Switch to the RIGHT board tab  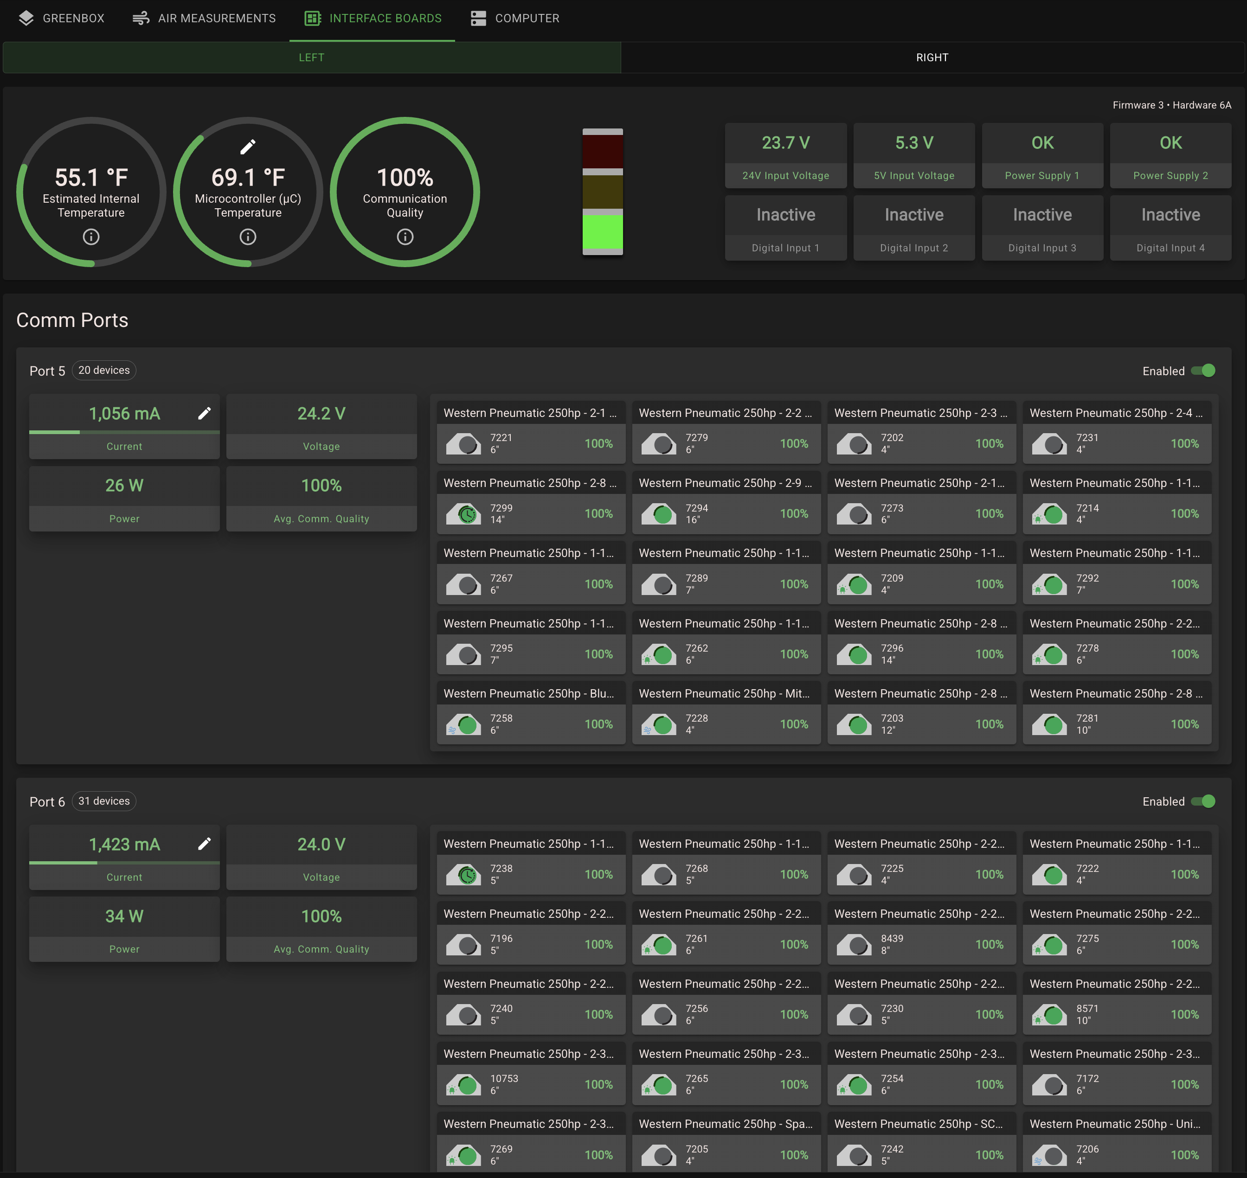(932, 57)
